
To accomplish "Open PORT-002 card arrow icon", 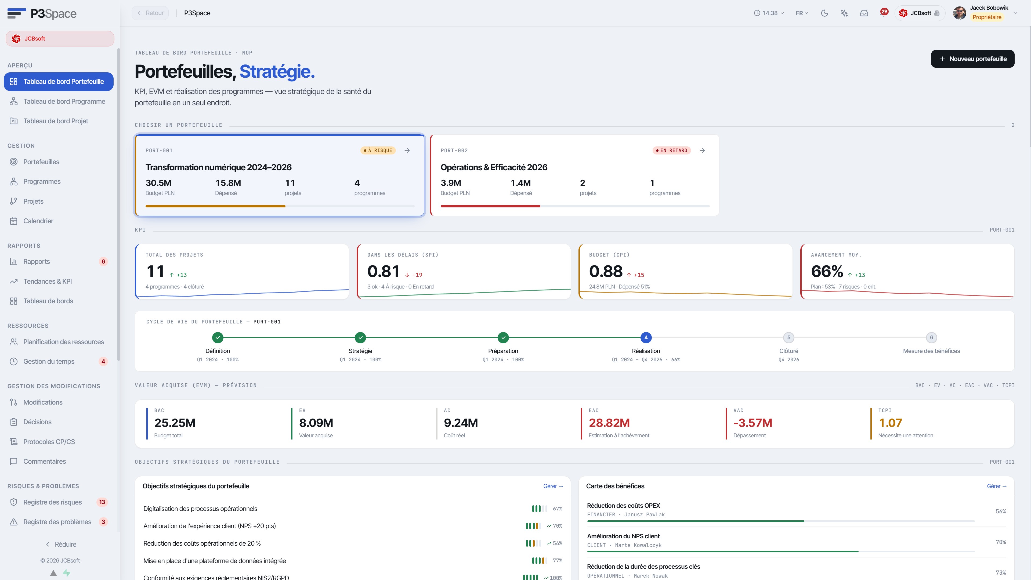I will coord(702,150).
